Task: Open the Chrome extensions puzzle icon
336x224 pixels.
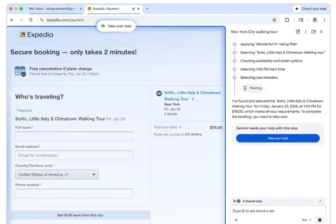Action: [x=287, y=20]
